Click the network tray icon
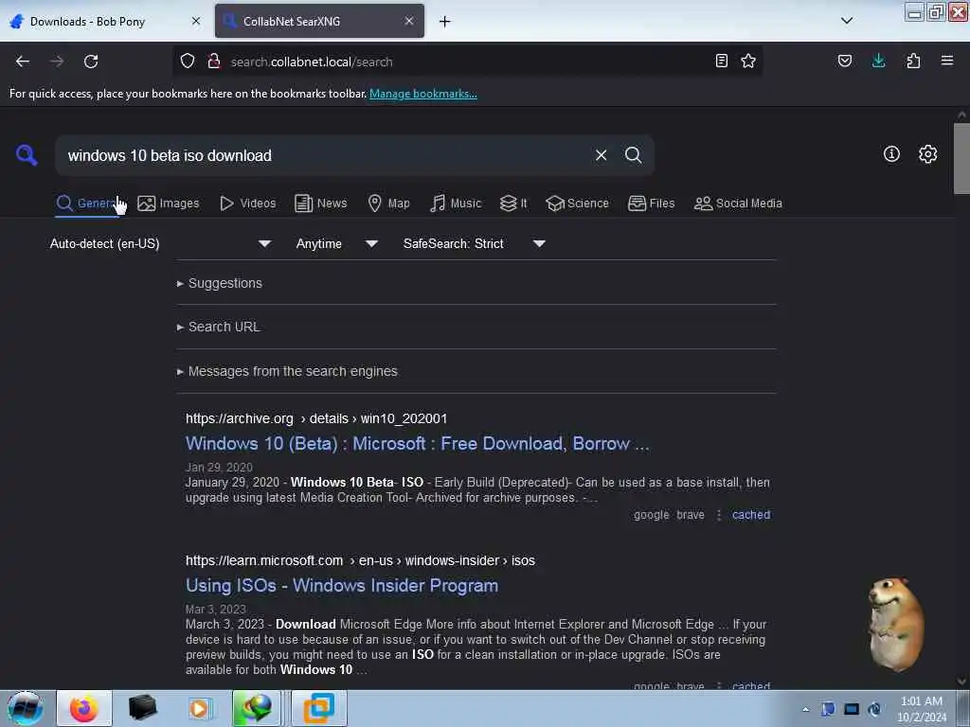 tap(852, 709)
